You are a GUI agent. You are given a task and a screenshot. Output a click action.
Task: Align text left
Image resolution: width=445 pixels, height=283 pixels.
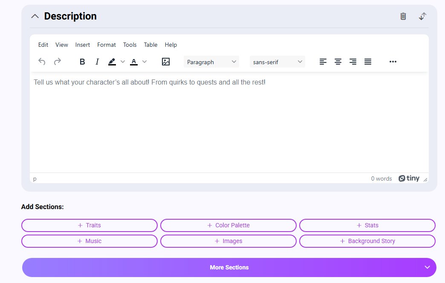[x=323, y=62]
